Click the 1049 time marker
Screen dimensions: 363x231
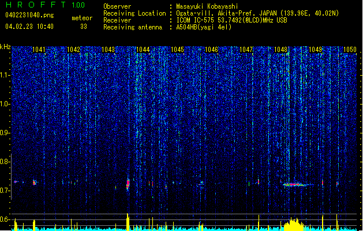coord(315,50)
